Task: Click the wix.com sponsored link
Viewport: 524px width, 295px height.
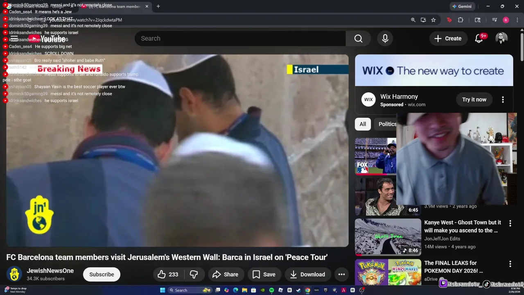Action: click(x=416, y=104)
